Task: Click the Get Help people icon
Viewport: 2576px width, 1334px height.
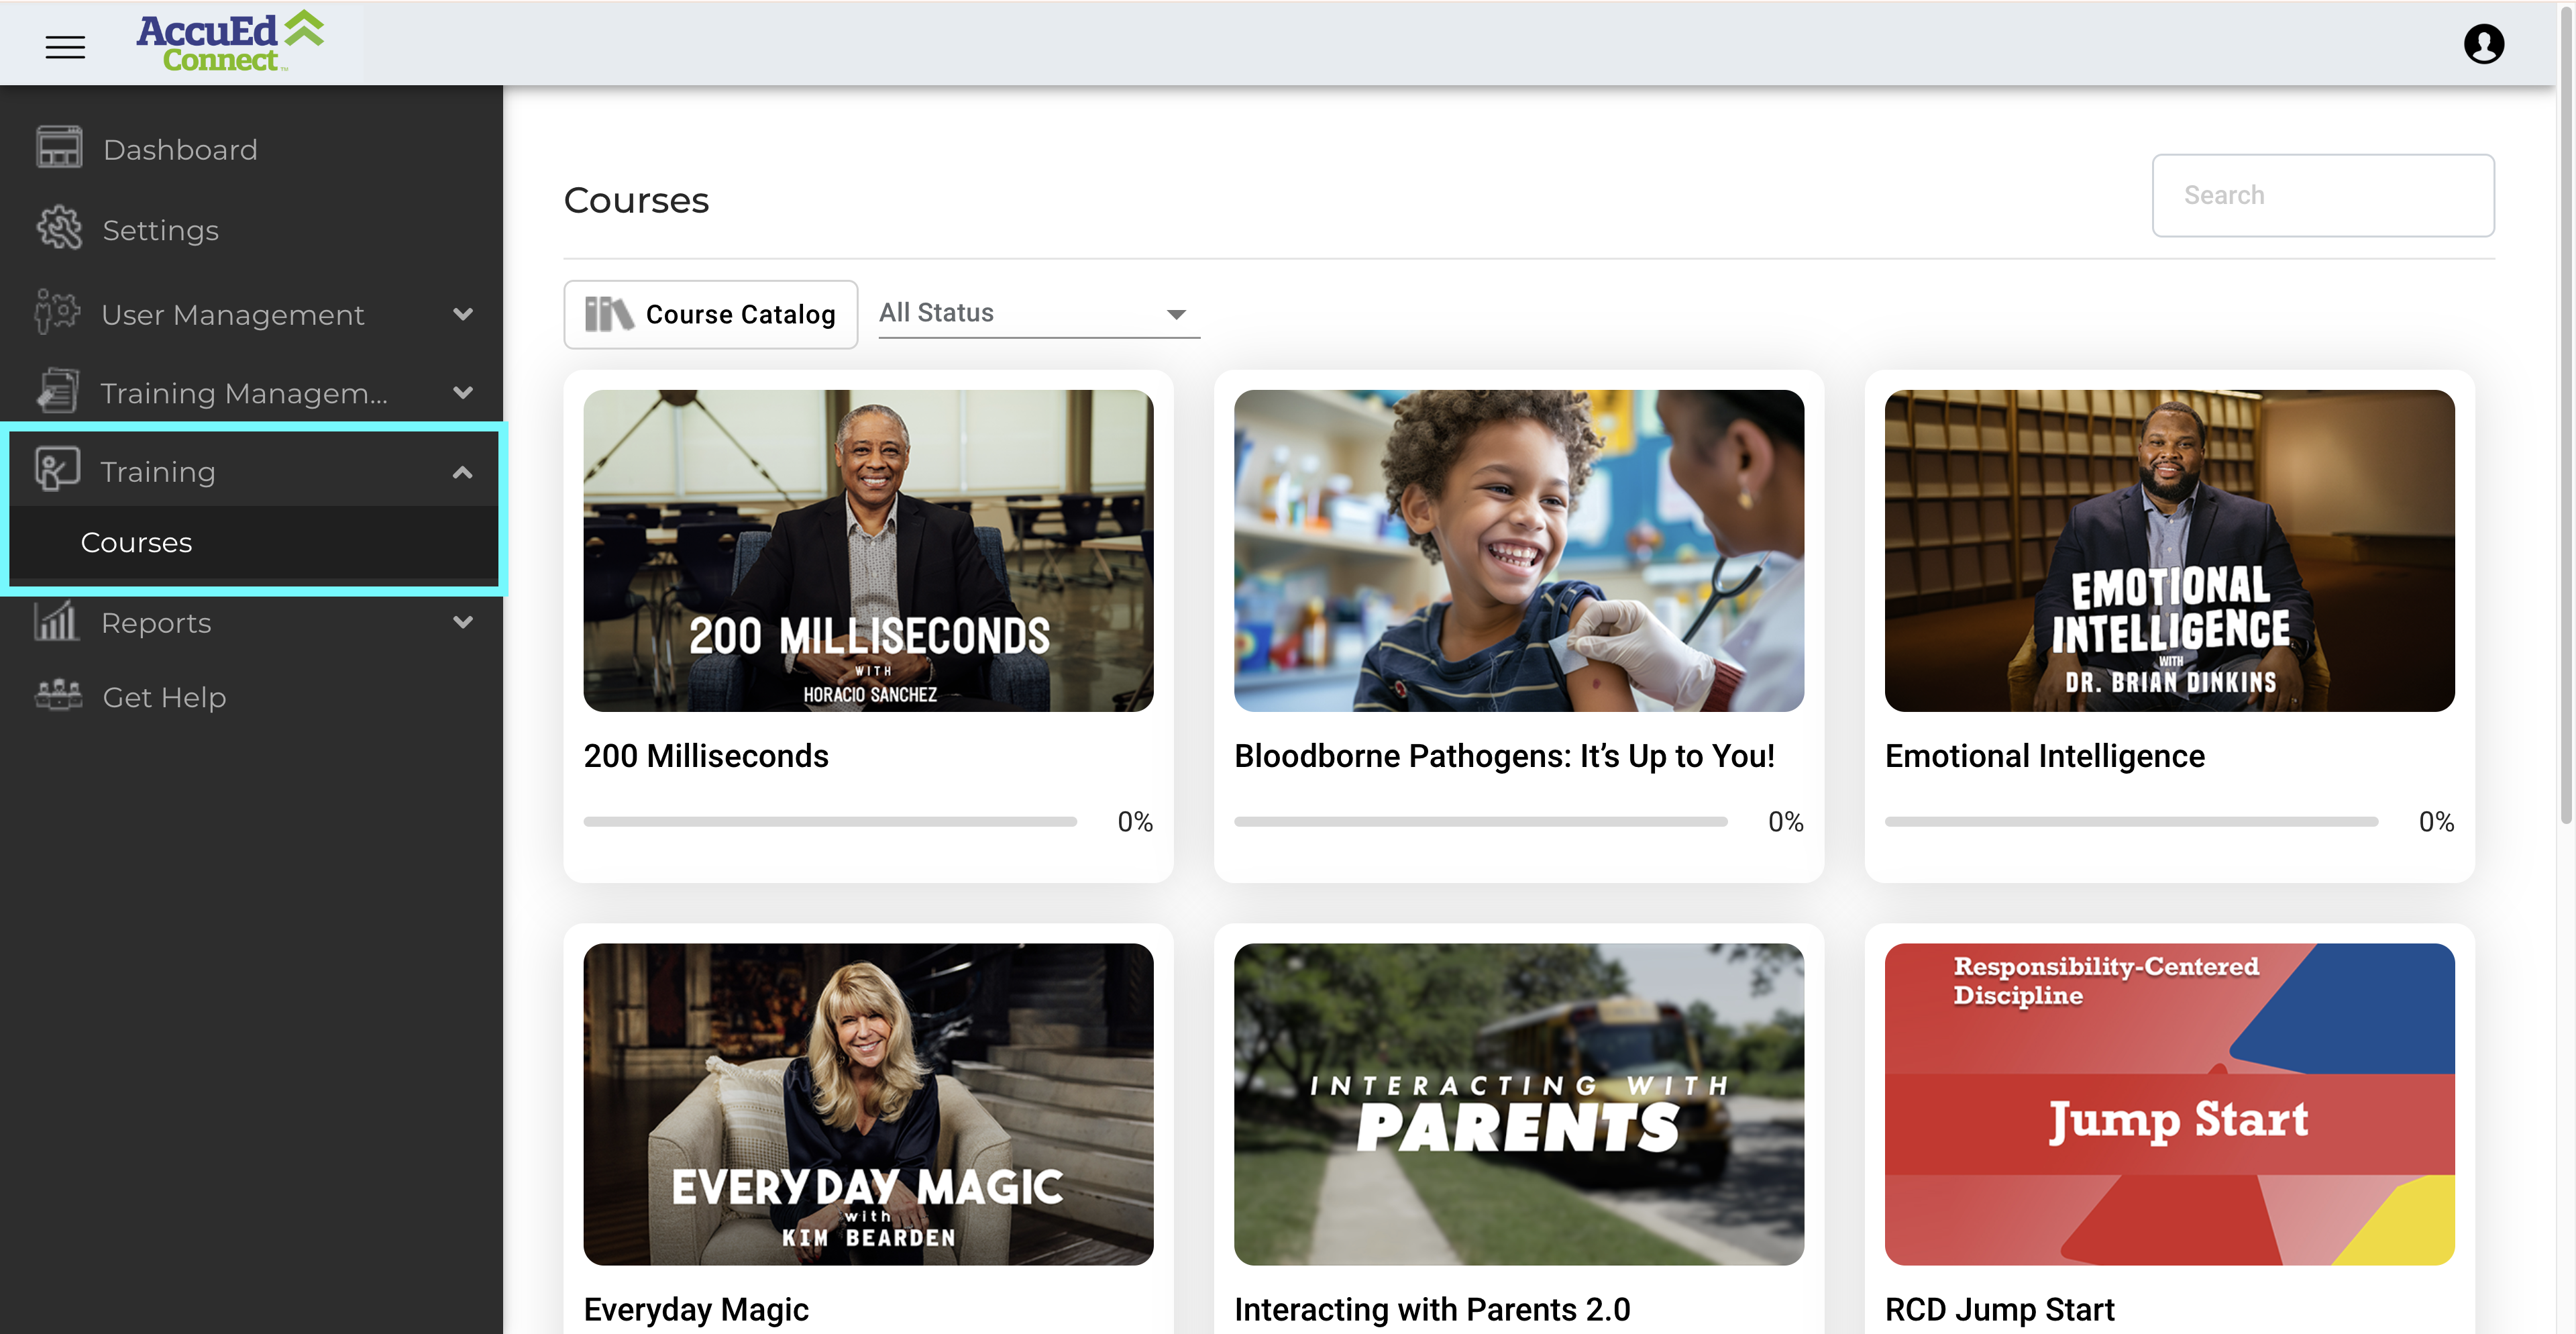Action: [59, 696]
